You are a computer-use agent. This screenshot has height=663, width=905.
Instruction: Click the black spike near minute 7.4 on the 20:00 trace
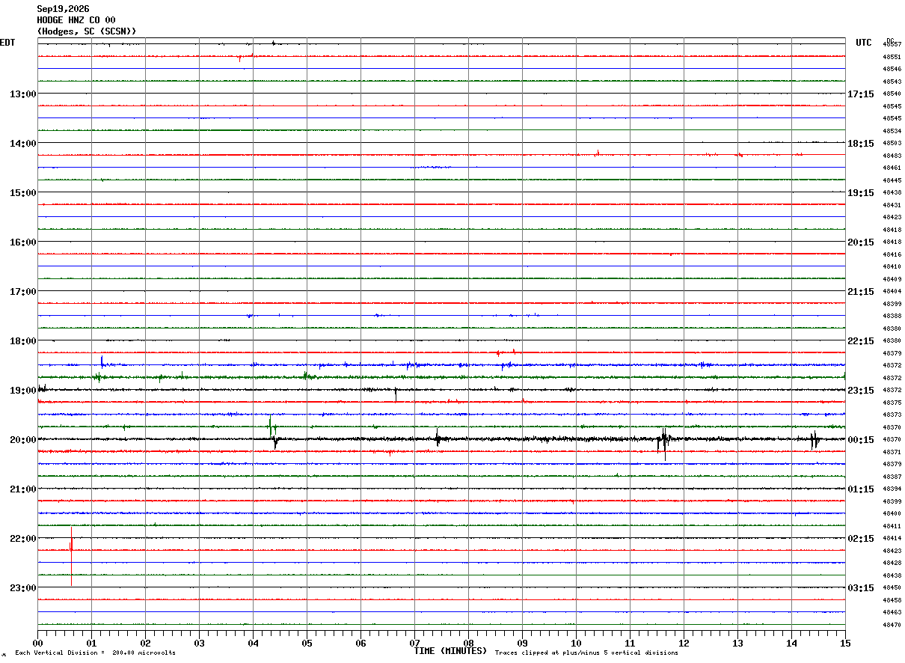coord(438,437)
